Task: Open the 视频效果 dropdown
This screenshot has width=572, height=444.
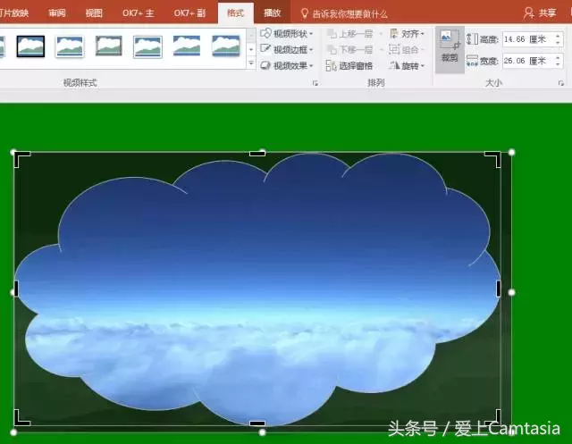Action: click(287, 65)
